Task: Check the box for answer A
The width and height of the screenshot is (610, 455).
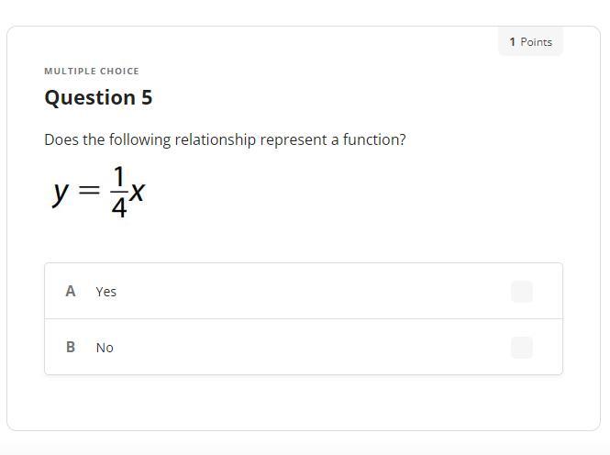Action: pos(521,292)
